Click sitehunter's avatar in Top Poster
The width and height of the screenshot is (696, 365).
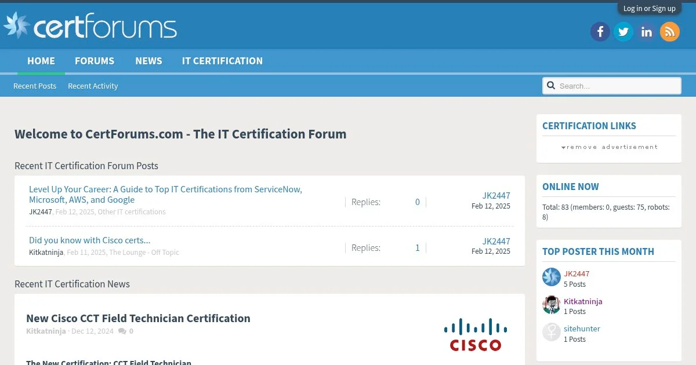point(552,332)
